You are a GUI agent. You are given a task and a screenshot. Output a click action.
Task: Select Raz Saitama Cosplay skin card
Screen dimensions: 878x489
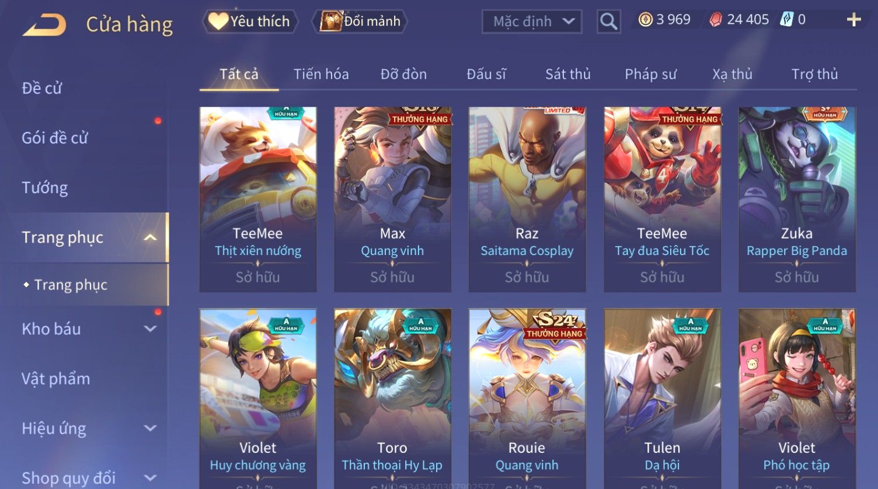527,199
